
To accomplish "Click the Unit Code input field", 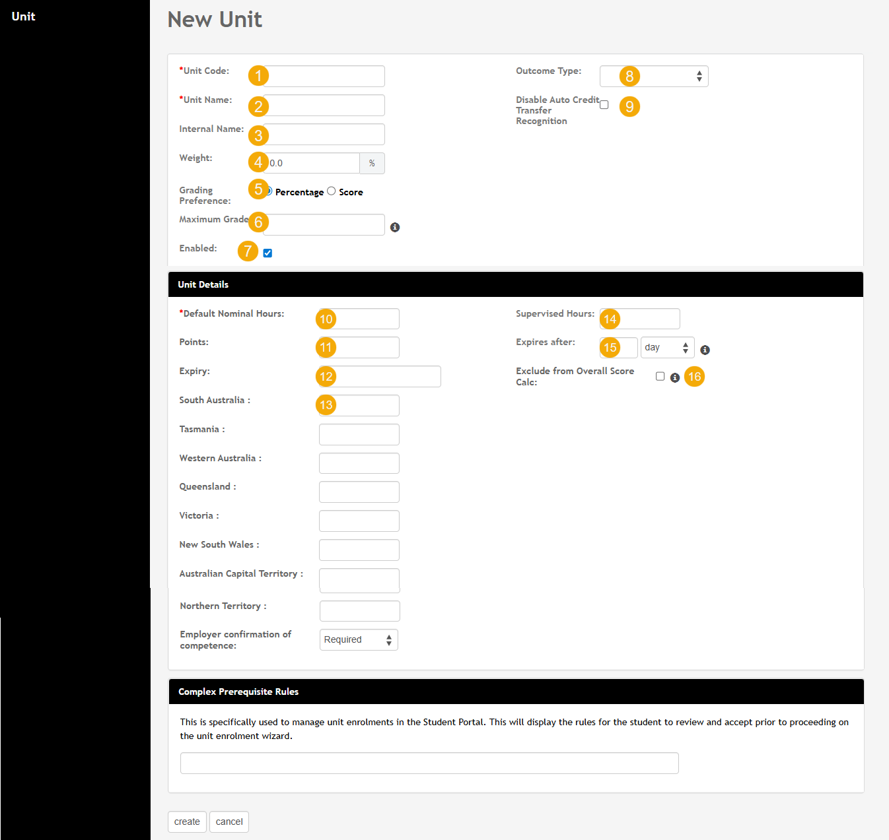I will point(324,76).
